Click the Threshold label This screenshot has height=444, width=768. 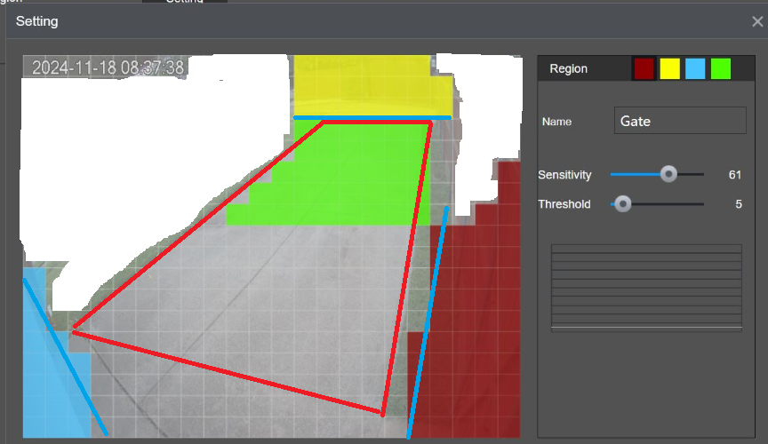(564, 204)
